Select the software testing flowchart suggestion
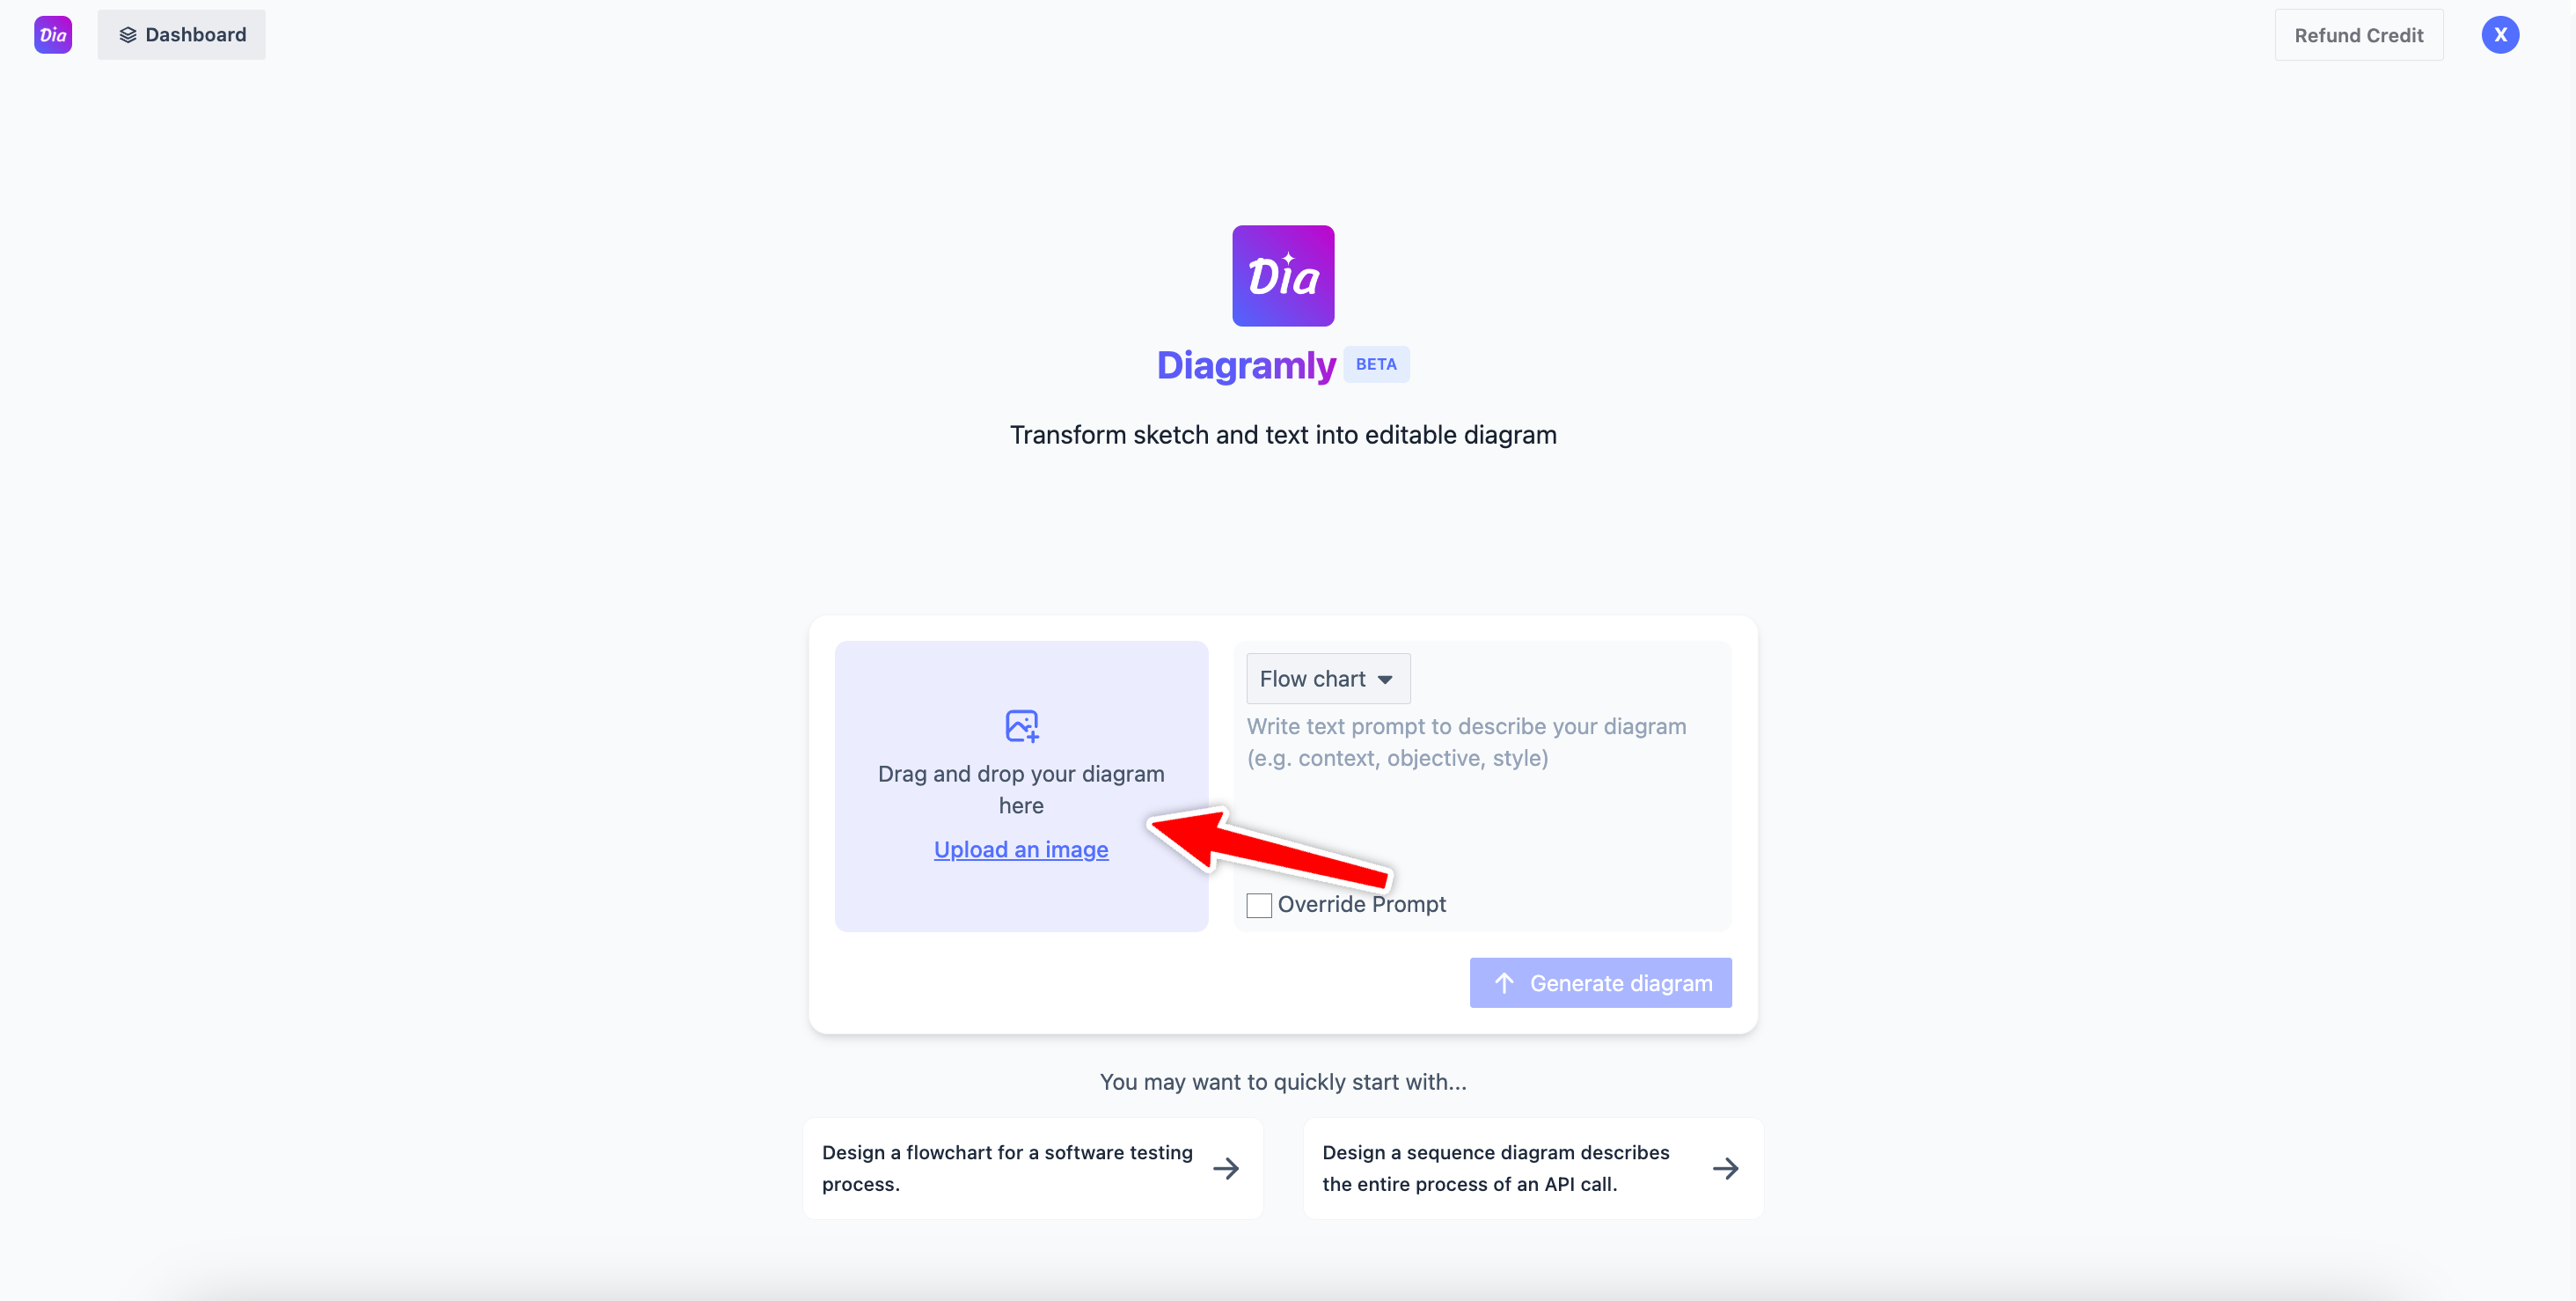 point(1032,1168)
